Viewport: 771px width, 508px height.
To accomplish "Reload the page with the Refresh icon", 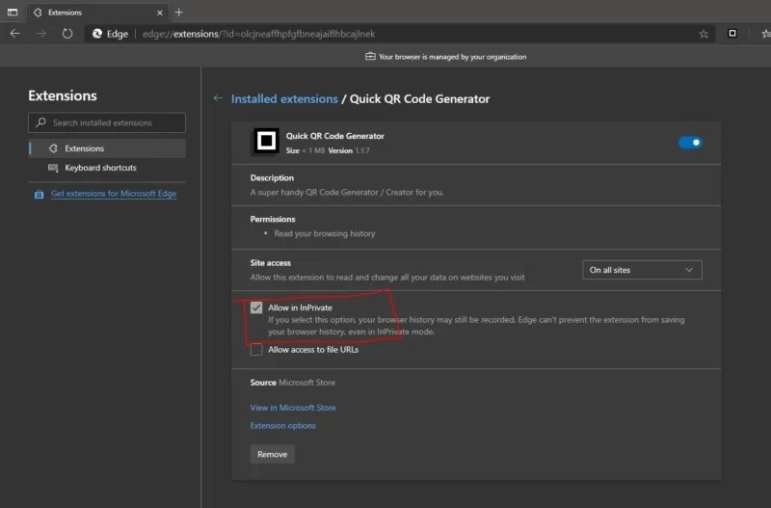I will pos(67,34).
